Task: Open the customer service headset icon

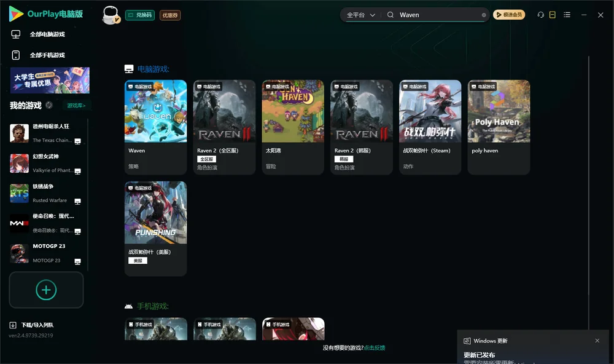Action: (541, 15)
